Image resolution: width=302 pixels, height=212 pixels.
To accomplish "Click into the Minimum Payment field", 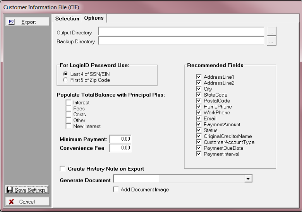I will click(x=120, y=139).
